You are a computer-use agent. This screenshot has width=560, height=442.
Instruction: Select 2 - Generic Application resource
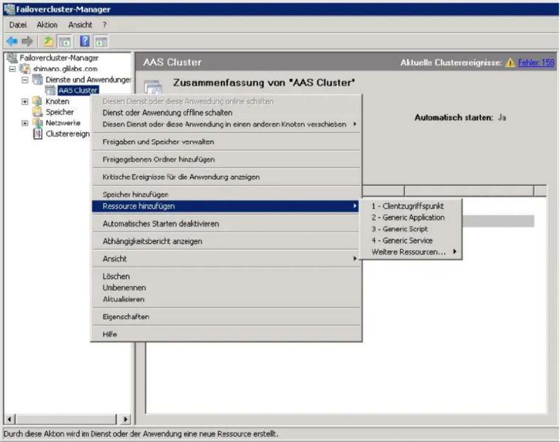(411, 218)
